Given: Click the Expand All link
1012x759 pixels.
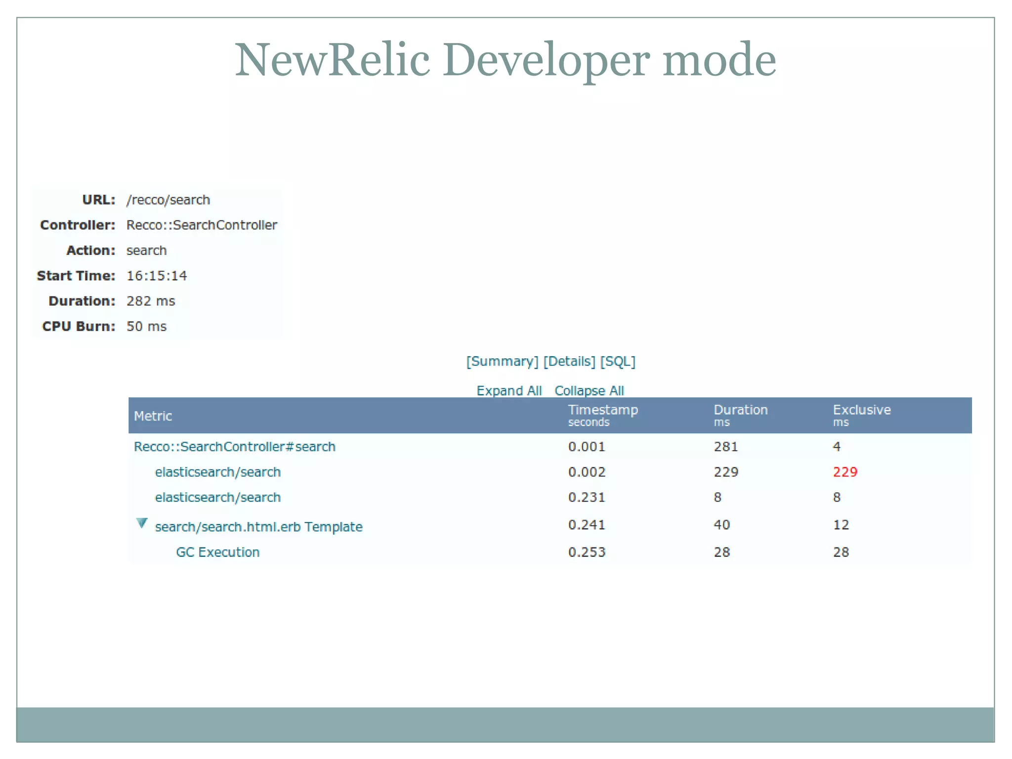Looking at the screenshot, I should (x=509, y=390).
